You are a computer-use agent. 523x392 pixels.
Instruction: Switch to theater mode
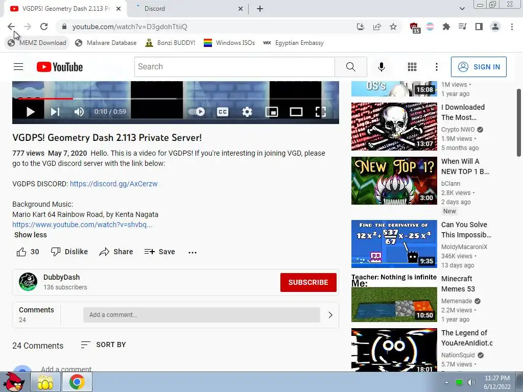tap(296, 112)
